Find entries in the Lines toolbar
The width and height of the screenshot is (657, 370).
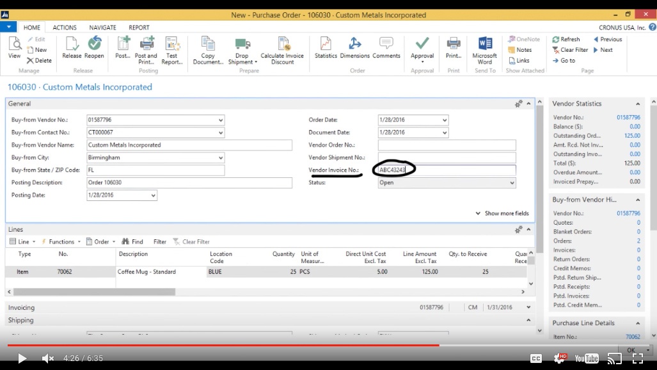(132, 241)
